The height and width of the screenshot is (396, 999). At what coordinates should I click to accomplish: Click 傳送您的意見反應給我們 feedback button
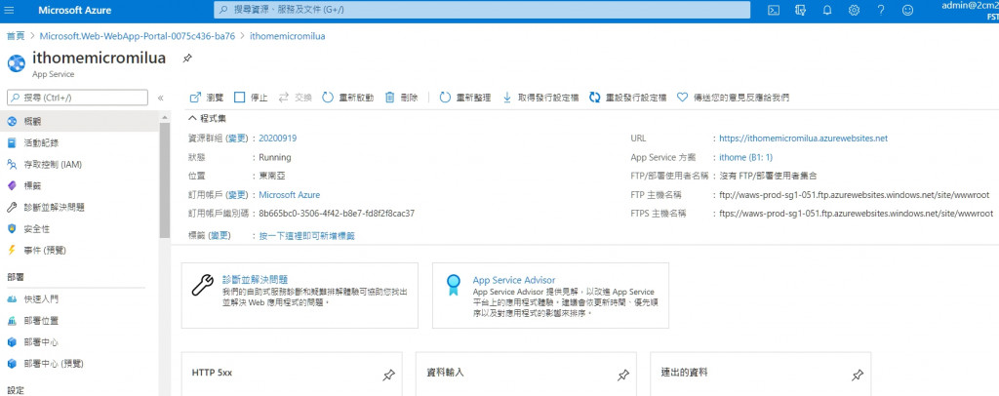[x=733, y=98]
